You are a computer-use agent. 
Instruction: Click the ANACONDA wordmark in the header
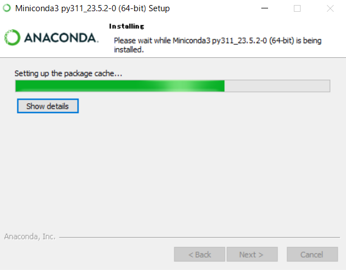(61, 38)
